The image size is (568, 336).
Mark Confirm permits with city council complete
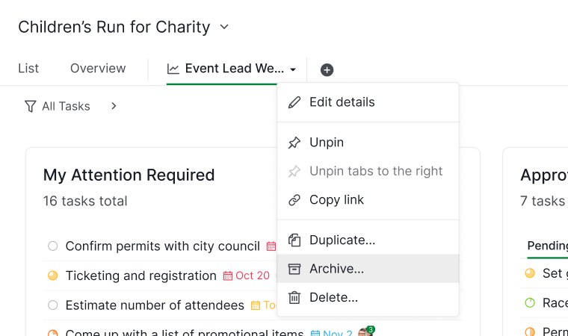pos(53,246)
